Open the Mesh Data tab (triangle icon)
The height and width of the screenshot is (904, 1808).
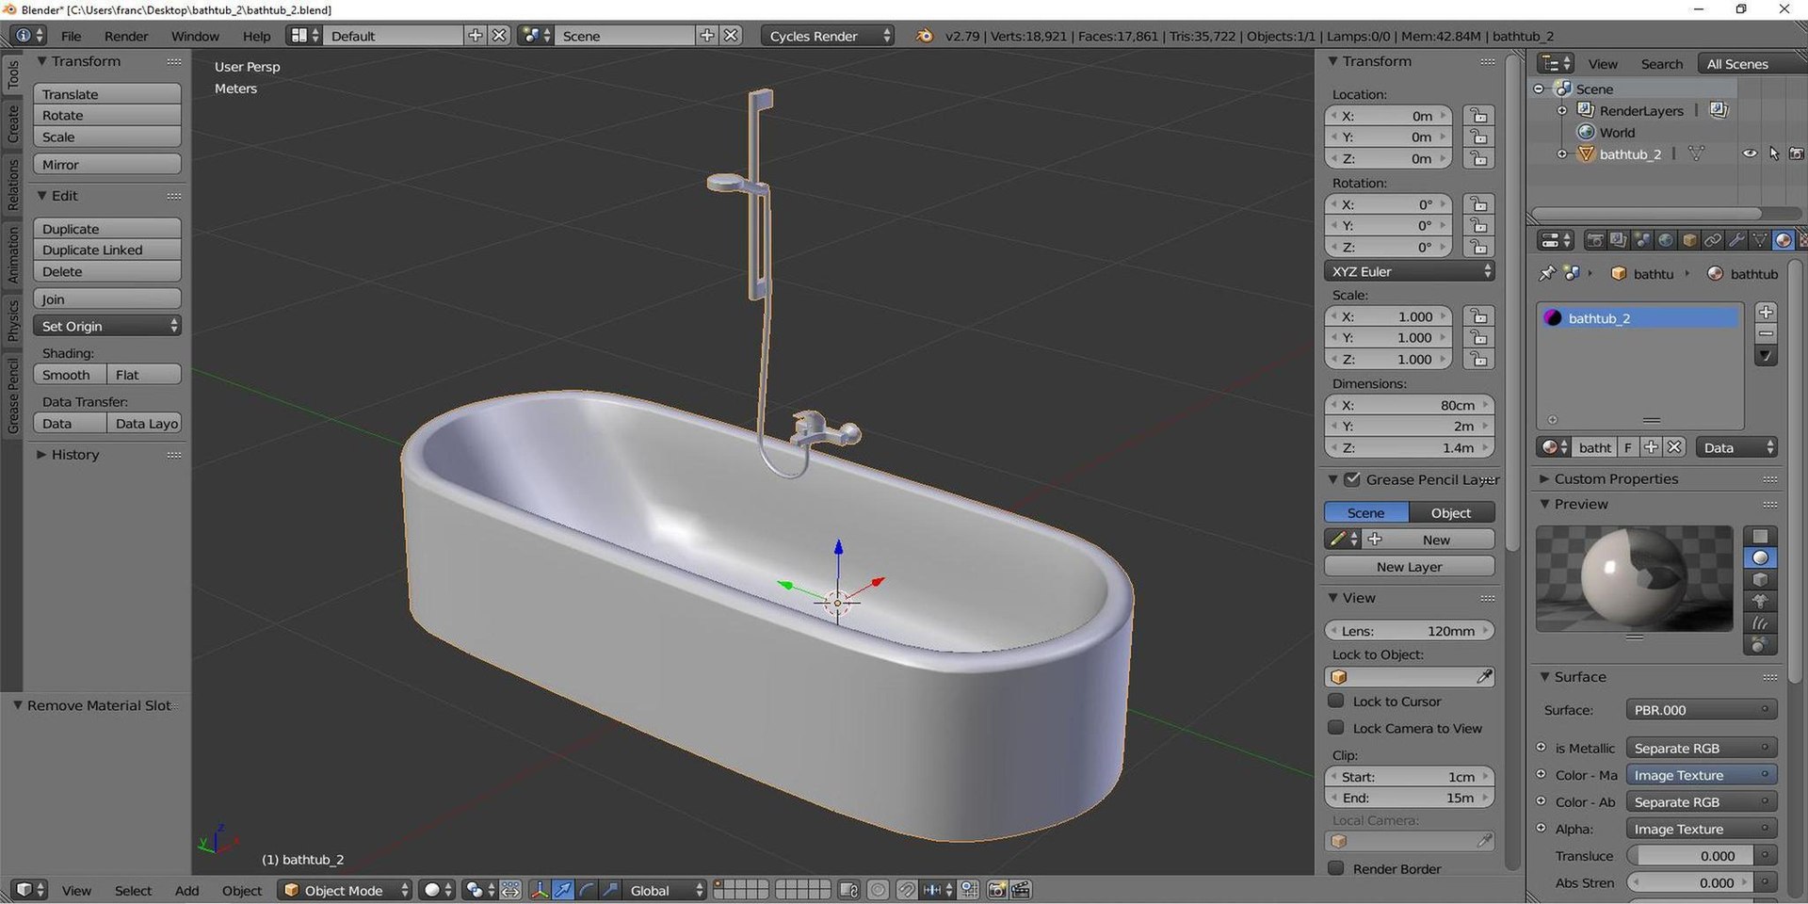(1759, 240)
